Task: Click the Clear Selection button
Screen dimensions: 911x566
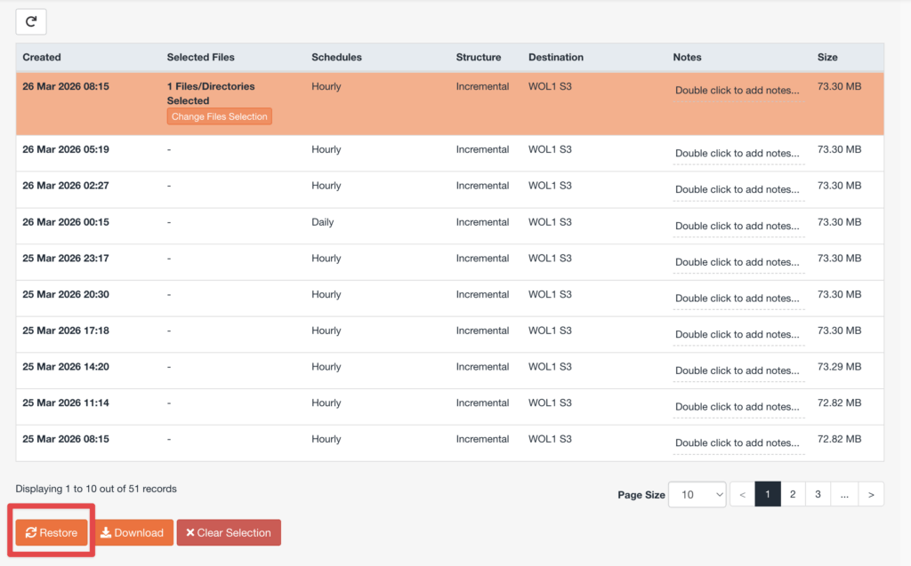Action: pos(229,532)
